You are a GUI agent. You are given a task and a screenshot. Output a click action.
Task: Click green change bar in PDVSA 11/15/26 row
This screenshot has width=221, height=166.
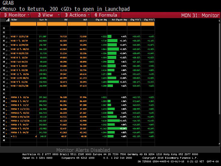(x=114, y=121)
